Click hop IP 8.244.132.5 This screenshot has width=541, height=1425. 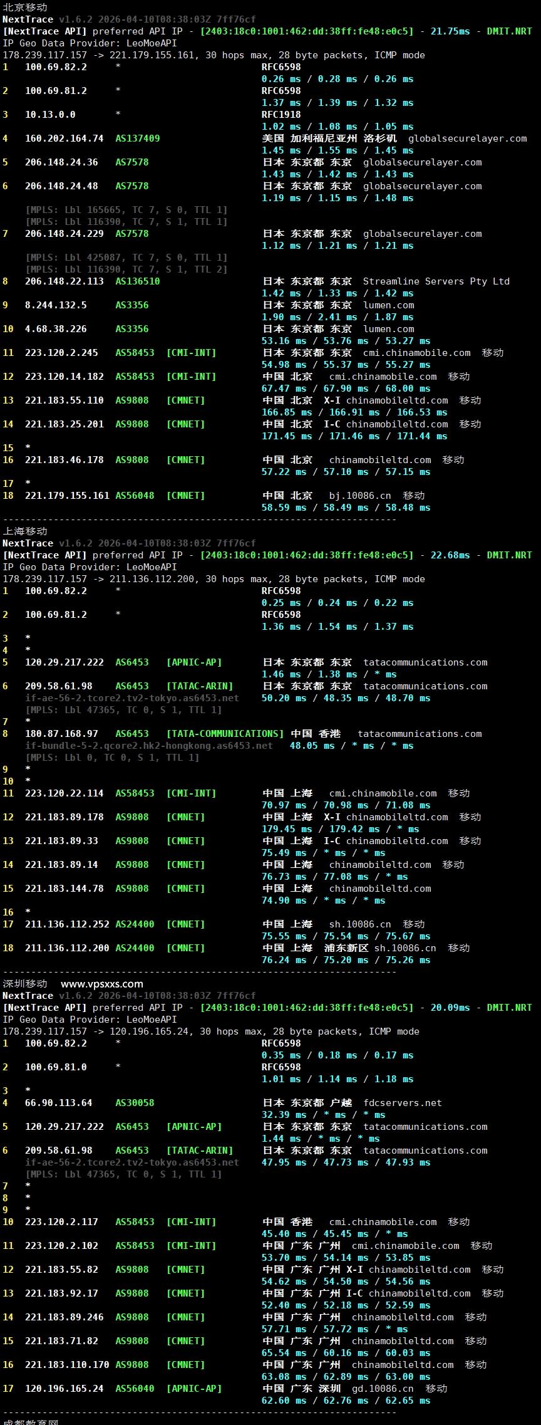[56, 305]
